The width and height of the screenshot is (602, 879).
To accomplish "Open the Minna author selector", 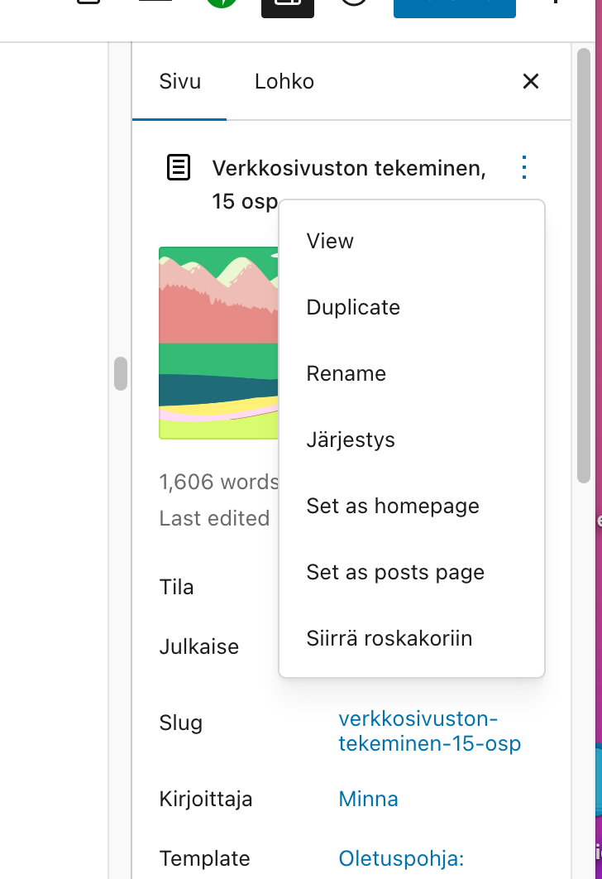I will (x=368, y=799).
